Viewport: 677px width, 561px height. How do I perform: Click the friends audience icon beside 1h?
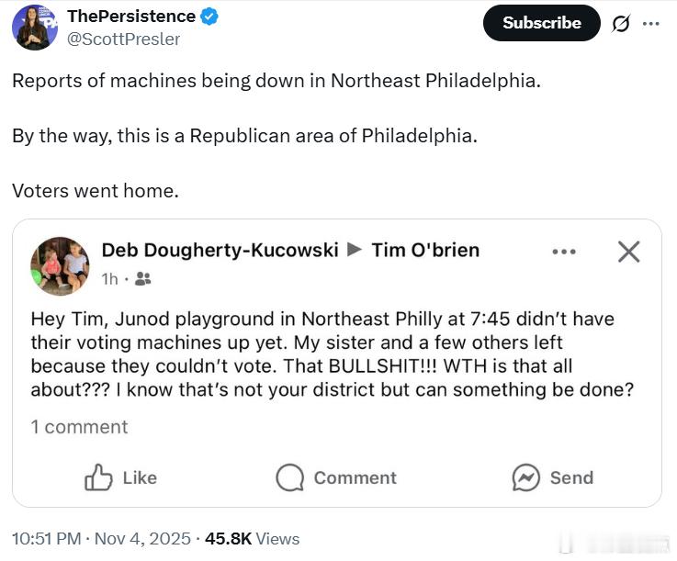click(142, 278)
